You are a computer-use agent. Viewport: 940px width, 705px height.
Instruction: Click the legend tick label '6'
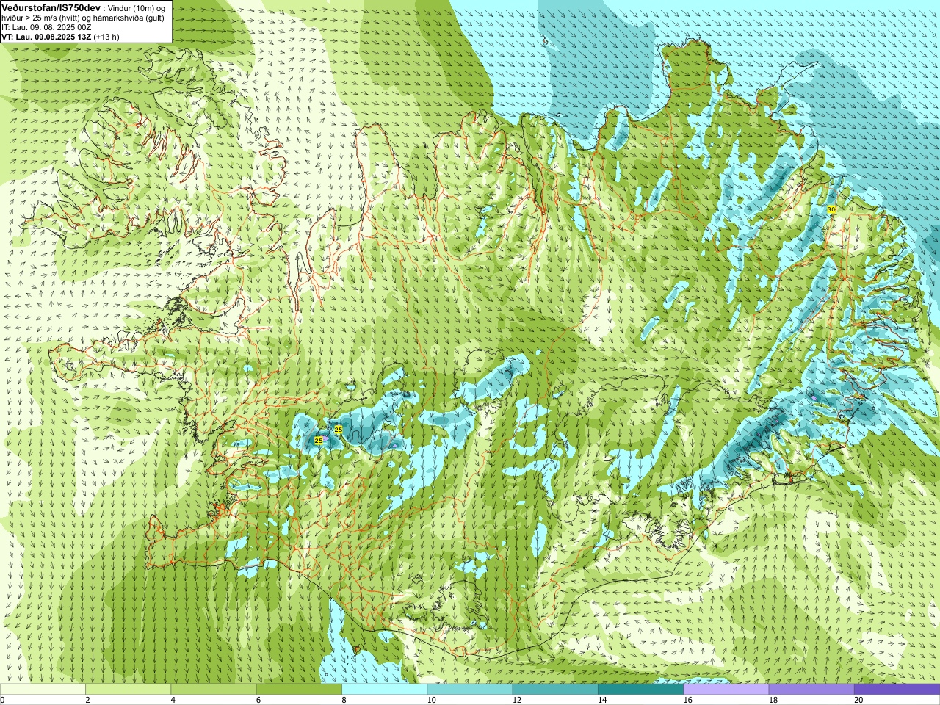[258, 700]
